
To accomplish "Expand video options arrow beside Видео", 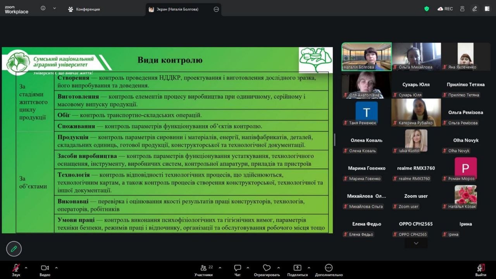I will [56, 268].
